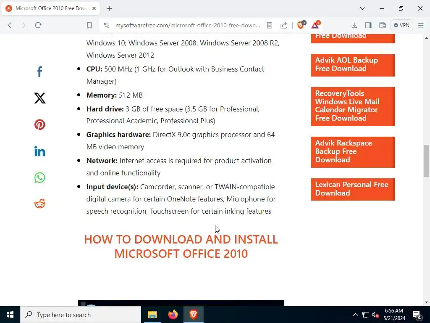This screenshot has height=323, width=430.
Task: Open RecoveryTools Windows Live Mail Calendar Migrator link
Action: pyautogui.click(x=353, y=106)
